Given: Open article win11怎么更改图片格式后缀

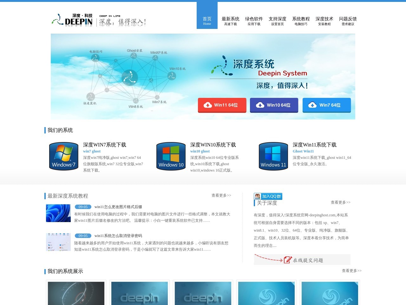Looking at the screenshot, I should [x=118, y=207].
